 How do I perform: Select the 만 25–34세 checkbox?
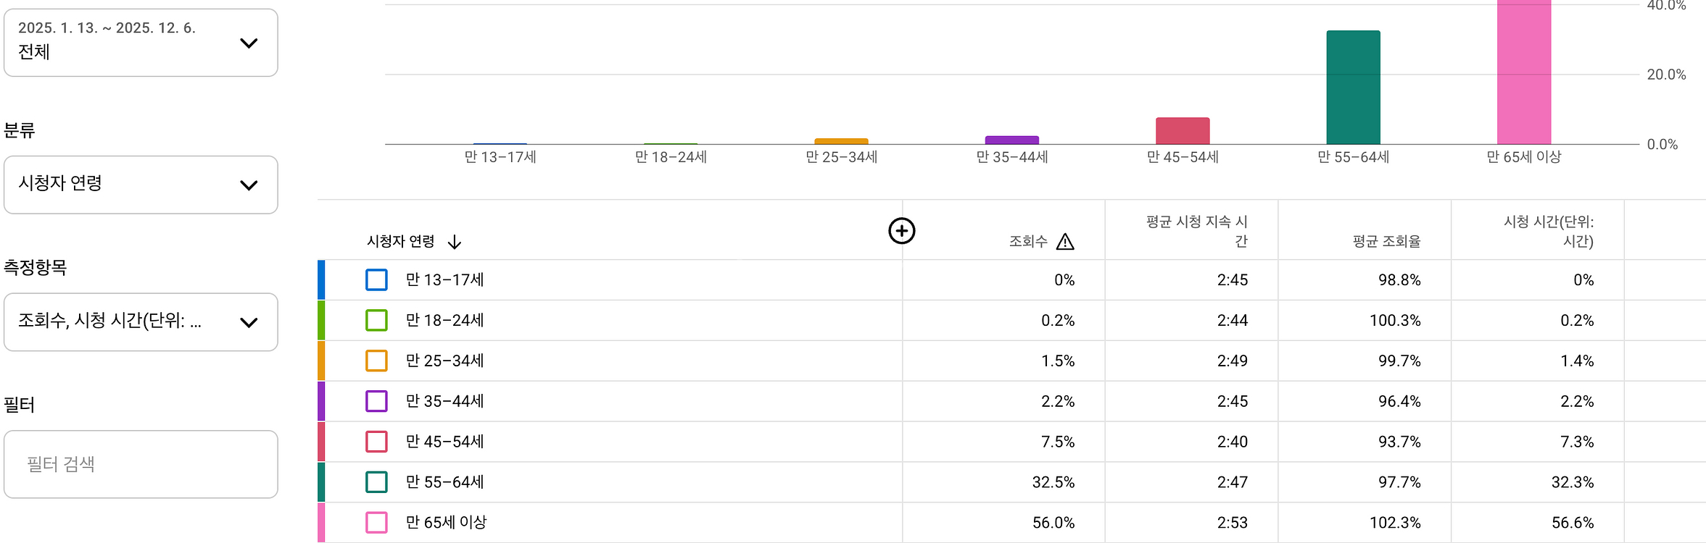(376, 361)
